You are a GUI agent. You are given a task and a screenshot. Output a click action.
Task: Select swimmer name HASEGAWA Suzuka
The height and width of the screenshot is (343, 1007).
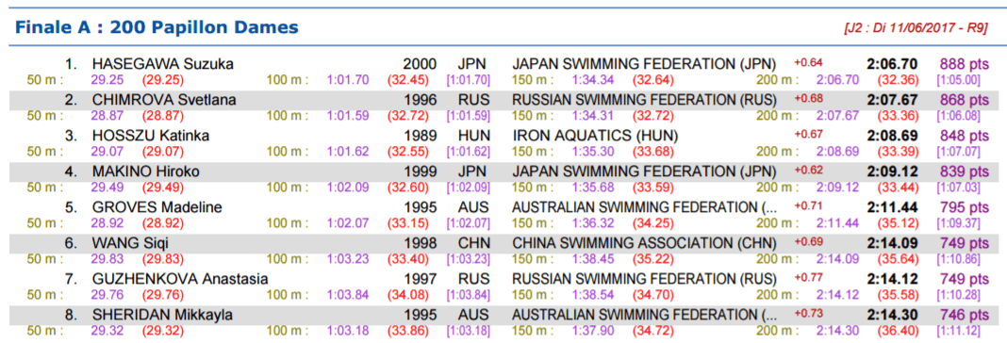(x=162, y=64)
